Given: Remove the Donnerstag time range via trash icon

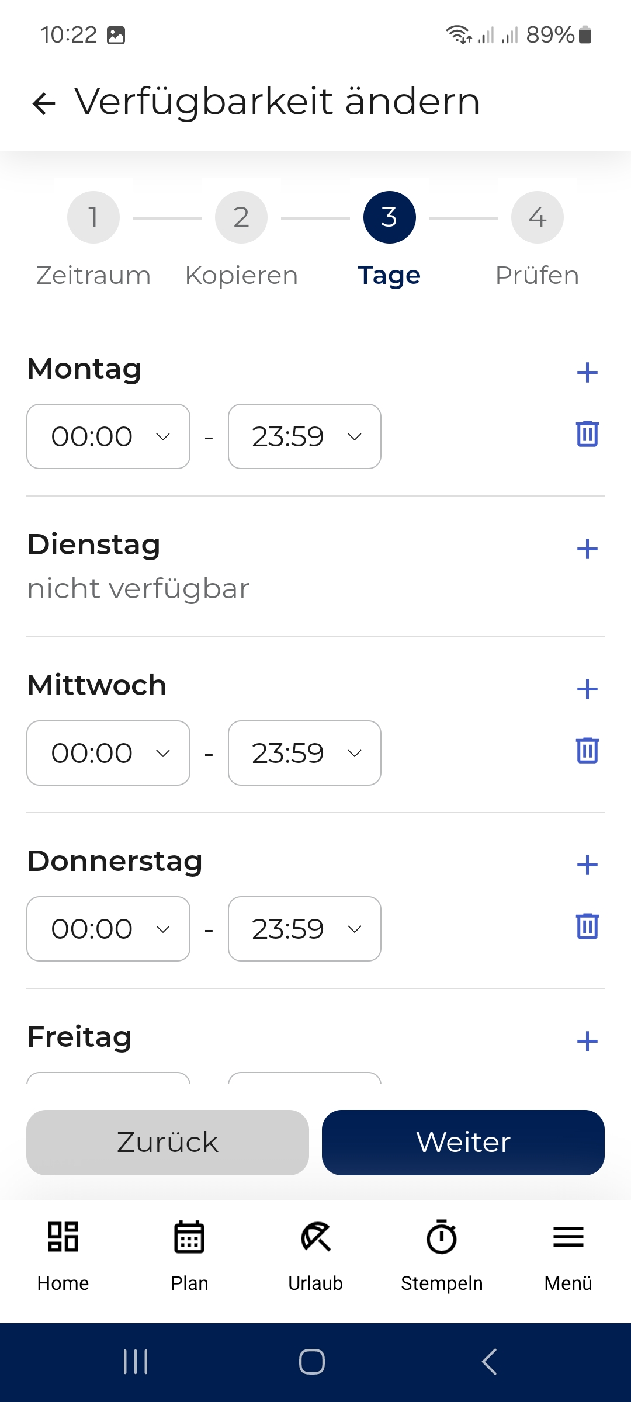Looking at the screenshot, I should tap(587, 926).
